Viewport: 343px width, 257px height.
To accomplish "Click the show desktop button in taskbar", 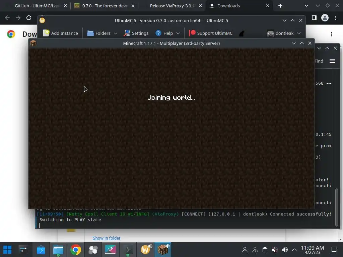I will [x=334, y=250].
